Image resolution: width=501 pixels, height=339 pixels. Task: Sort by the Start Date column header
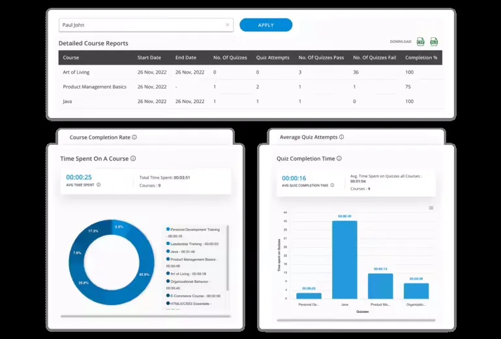coord(149,58)
